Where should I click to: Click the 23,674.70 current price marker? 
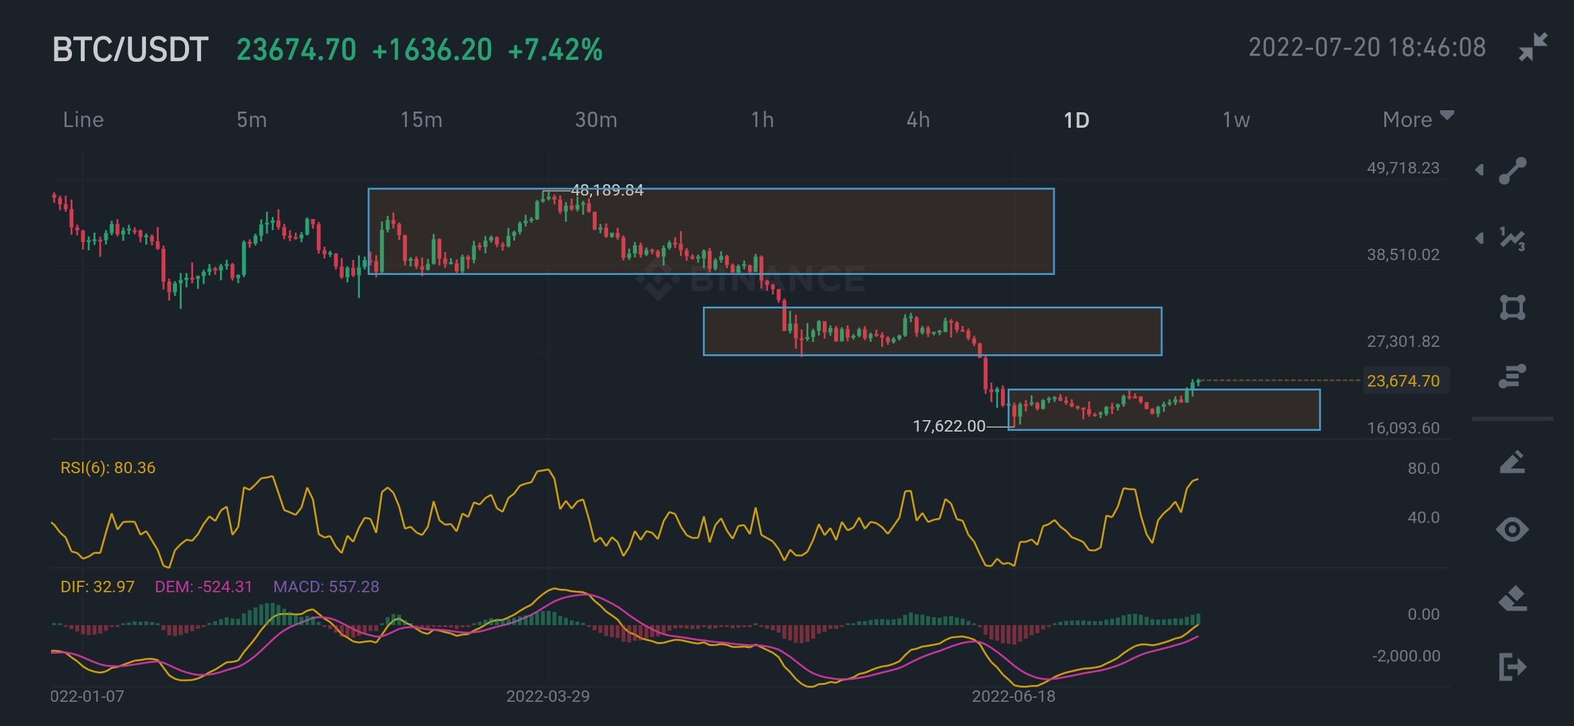1403,381
